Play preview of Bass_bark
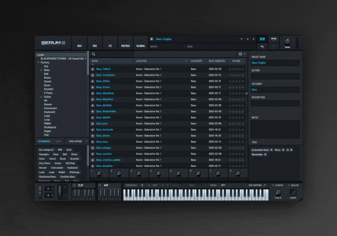337x236 pixels. click(92, 124)
